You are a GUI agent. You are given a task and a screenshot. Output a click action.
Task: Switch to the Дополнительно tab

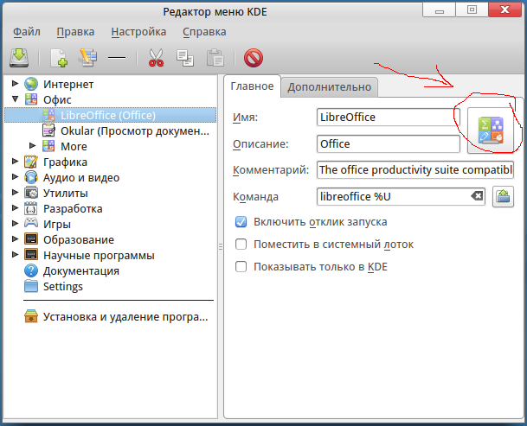point(329,86)
